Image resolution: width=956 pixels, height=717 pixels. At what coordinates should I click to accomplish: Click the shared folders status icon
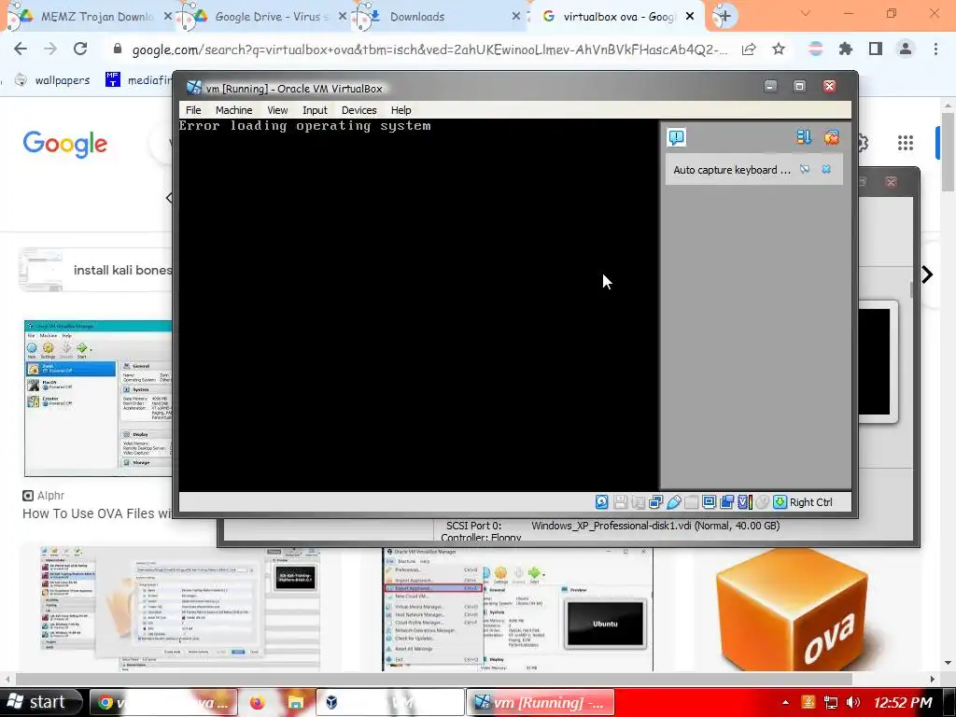tap(692, 501)
